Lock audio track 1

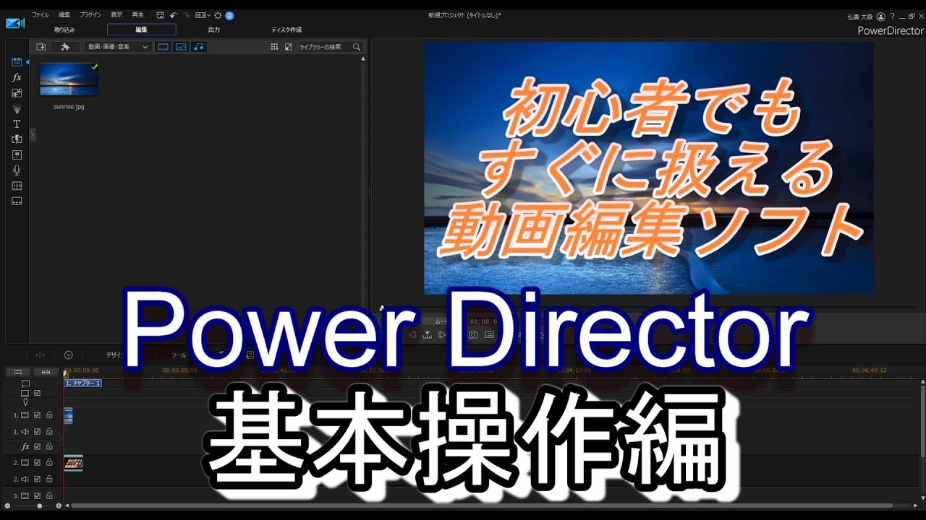49,431
